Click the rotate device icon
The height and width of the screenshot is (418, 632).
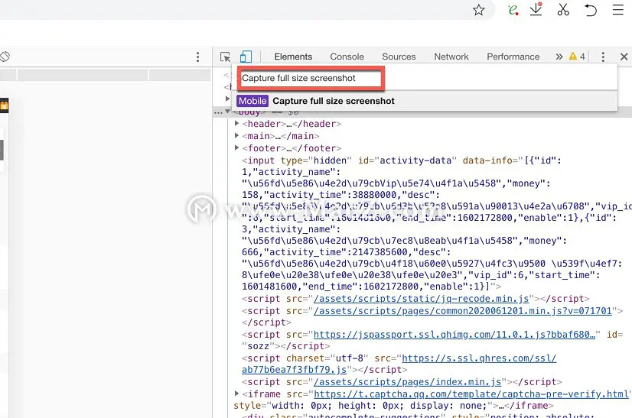click(x=5, y=57)
